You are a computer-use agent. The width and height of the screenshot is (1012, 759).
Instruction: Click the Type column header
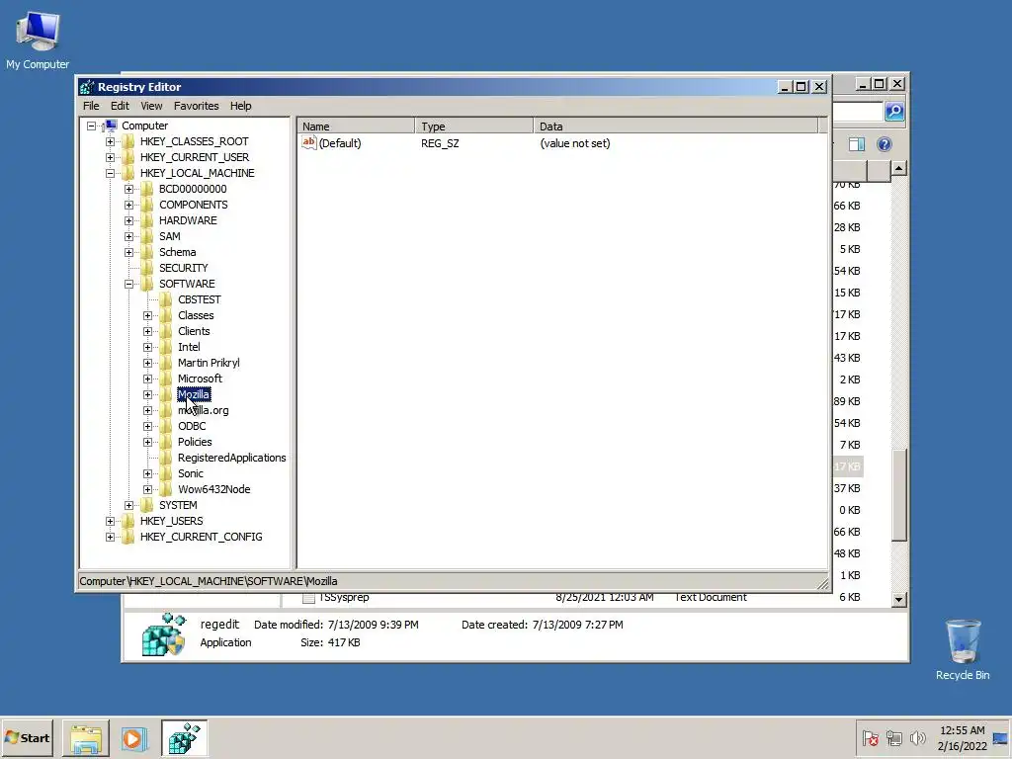[475, 126]
